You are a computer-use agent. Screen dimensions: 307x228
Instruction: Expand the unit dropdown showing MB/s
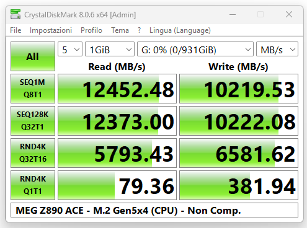point(277,49)
